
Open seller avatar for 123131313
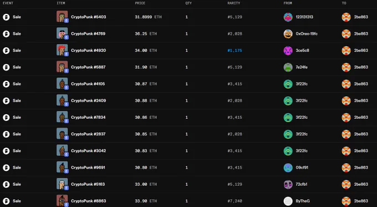[288, 17]
